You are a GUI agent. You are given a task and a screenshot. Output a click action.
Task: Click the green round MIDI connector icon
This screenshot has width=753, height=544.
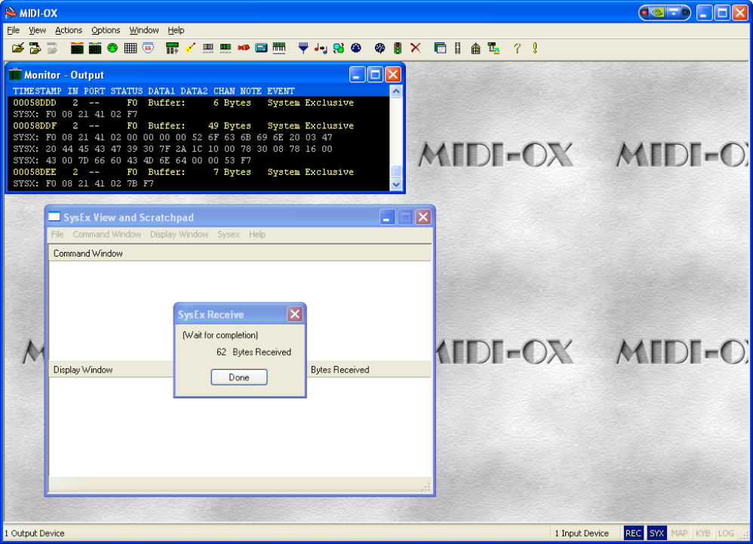coord(112,48)
